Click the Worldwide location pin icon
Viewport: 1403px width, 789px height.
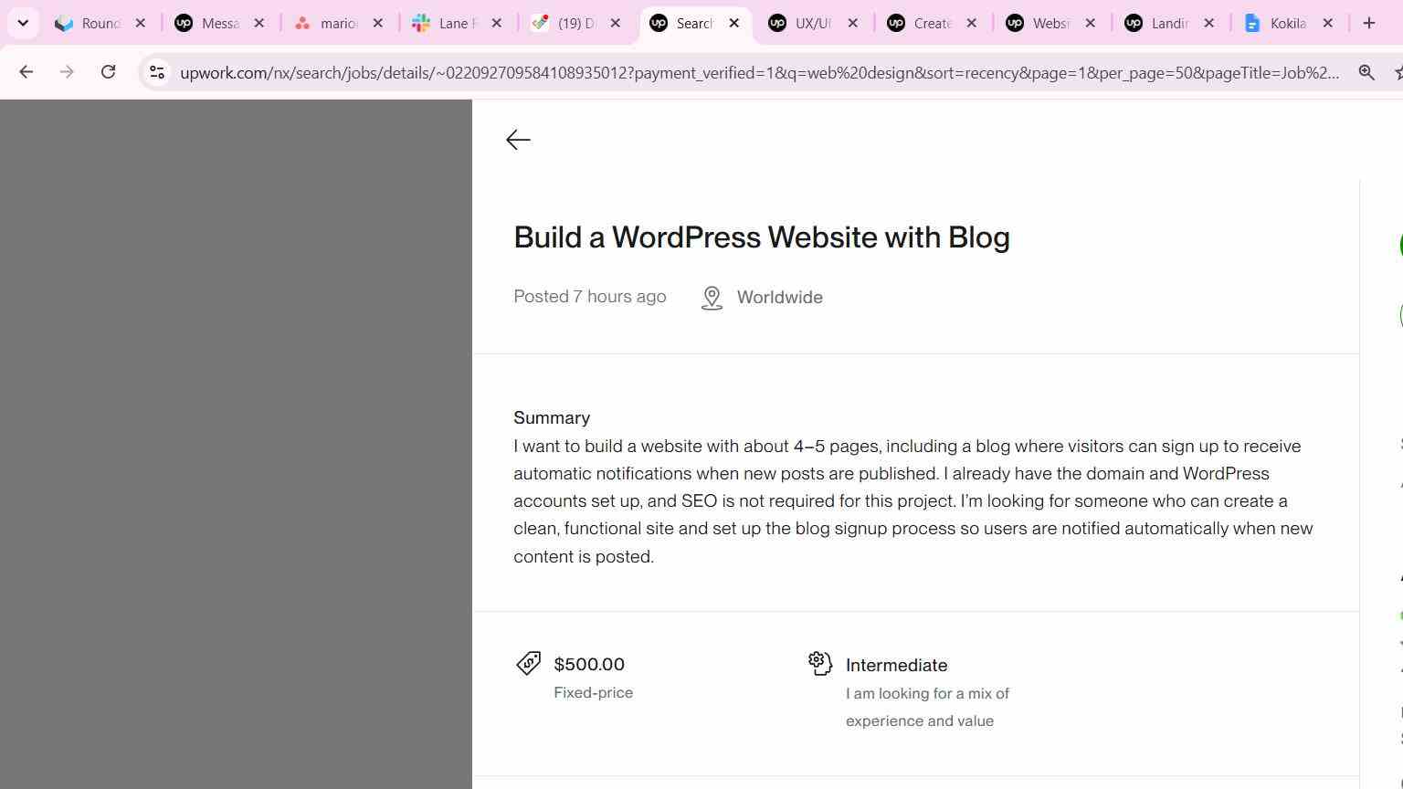coord(712,298)
